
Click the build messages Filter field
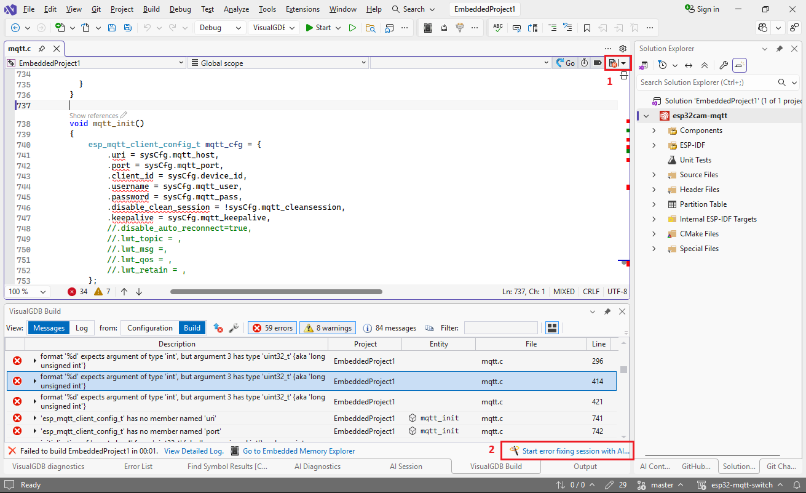500,328
